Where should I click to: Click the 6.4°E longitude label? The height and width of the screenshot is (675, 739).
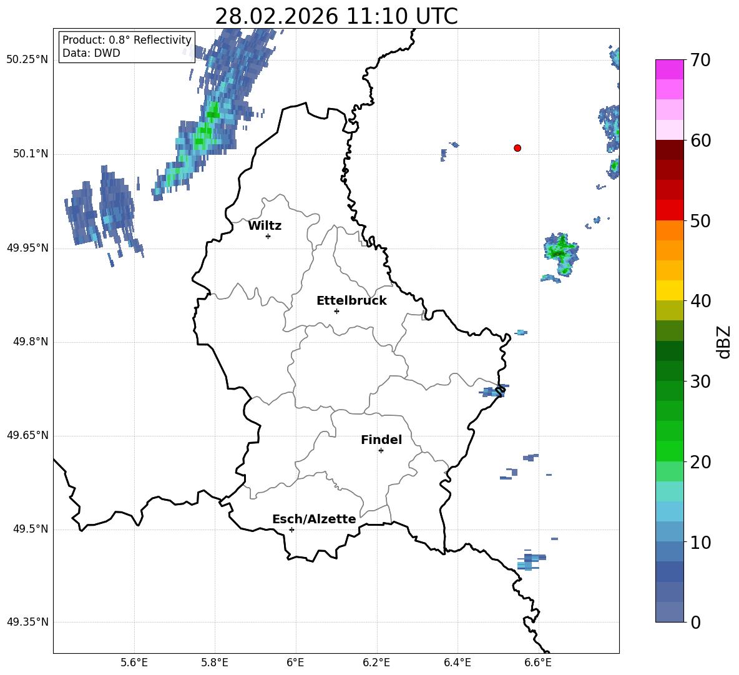tap(457, 663)
